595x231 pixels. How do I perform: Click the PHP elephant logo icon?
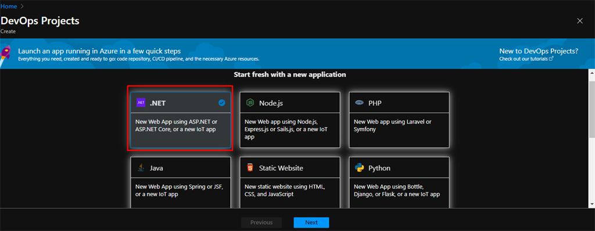[359, 103]
